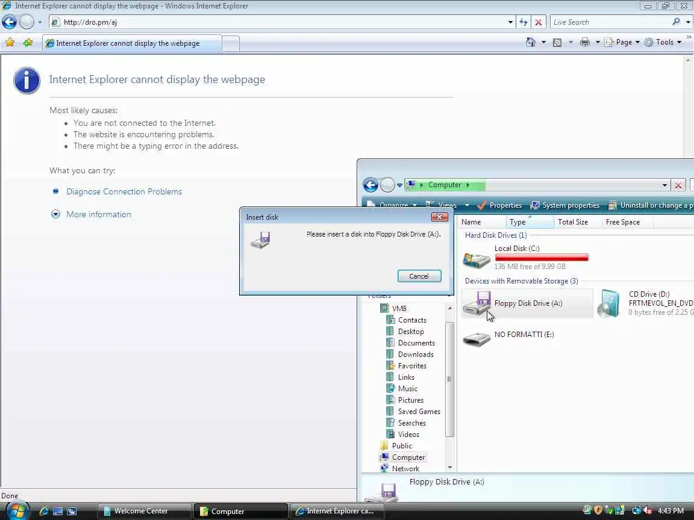Open the Organize menu in the Computer window
This screenshot has height=520, width=694.
point(392,206)
